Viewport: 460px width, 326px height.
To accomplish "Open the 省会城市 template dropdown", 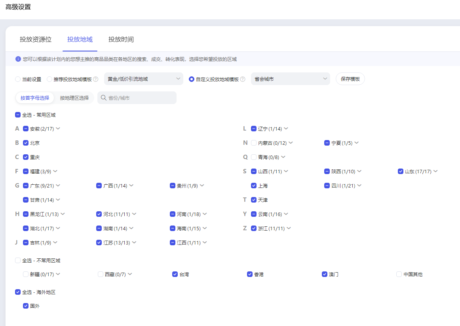I will tap(290, 79).
